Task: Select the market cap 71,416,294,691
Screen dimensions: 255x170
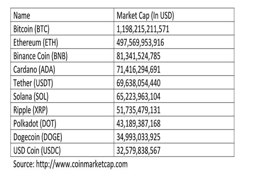Action: coord(138,70)
